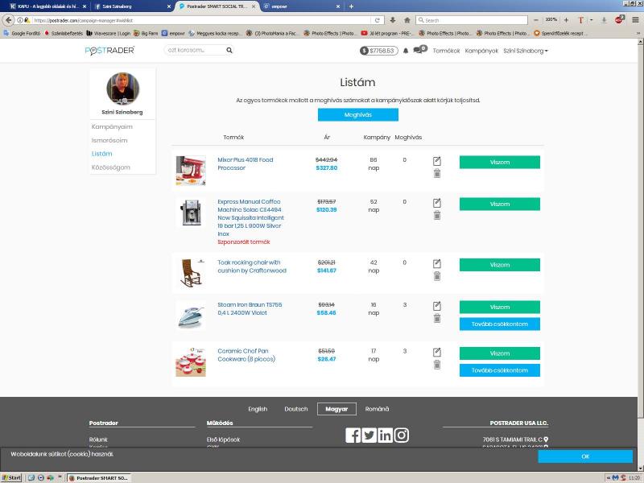The width and height of the screenshot is (644, 483).
Task: Open Ismerőseim in the sidebar menu
Action: point(109,140)
